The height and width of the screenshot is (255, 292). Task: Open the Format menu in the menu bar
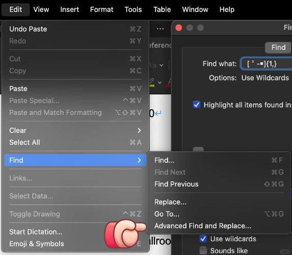click(x=102, y=10)
